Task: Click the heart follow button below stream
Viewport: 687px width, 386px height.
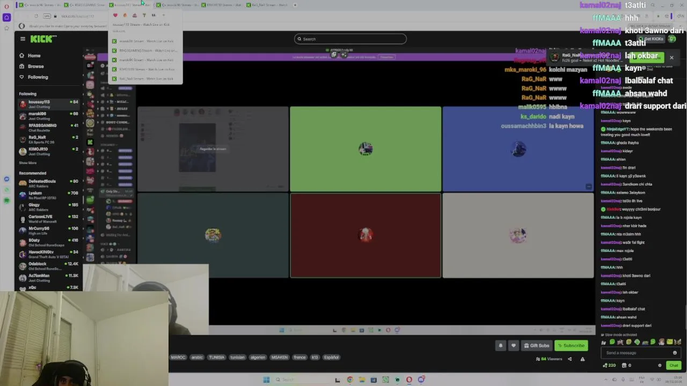Action: [514, 346]
